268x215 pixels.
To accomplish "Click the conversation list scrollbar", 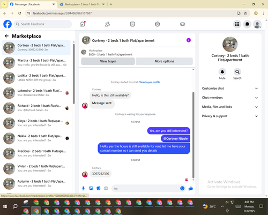I will 74,74.
